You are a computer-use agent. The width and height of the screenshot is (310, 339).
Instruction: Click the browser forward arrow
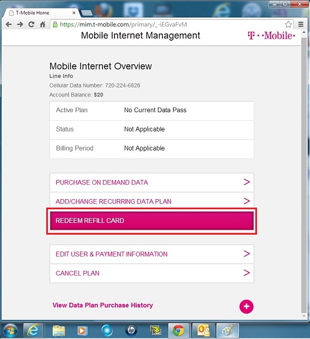pos(20,24)
